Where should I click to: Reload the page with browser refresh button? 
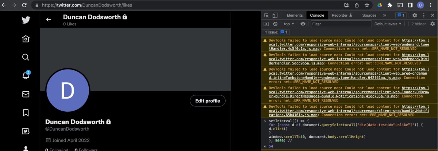tap(24, 5)
